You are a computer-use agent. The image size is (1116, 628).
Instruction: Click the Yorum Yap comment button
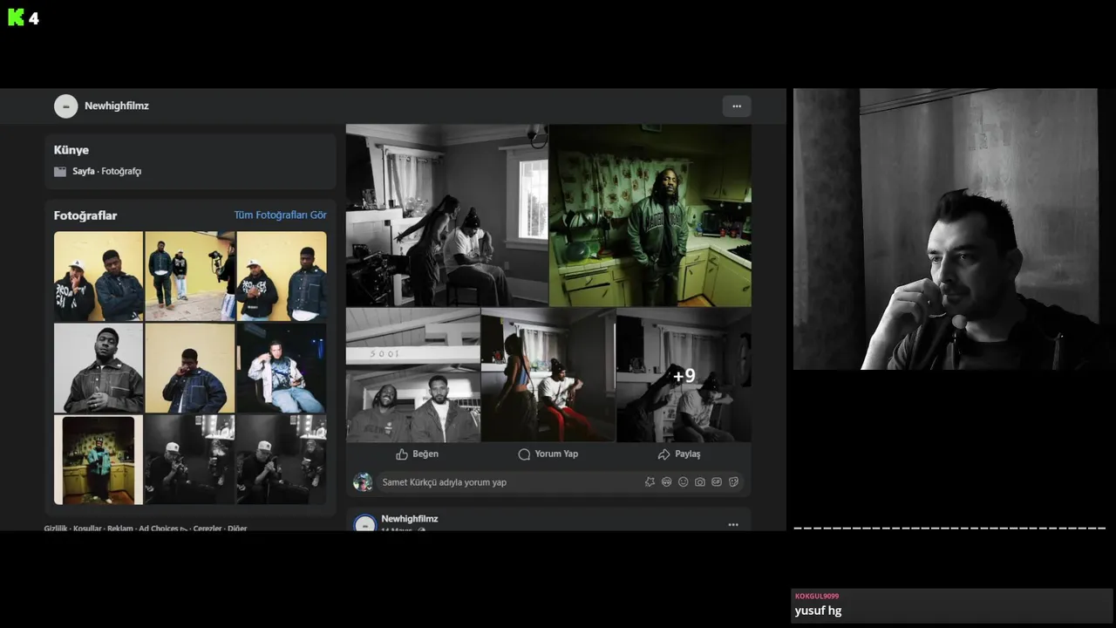coord(548,454)
